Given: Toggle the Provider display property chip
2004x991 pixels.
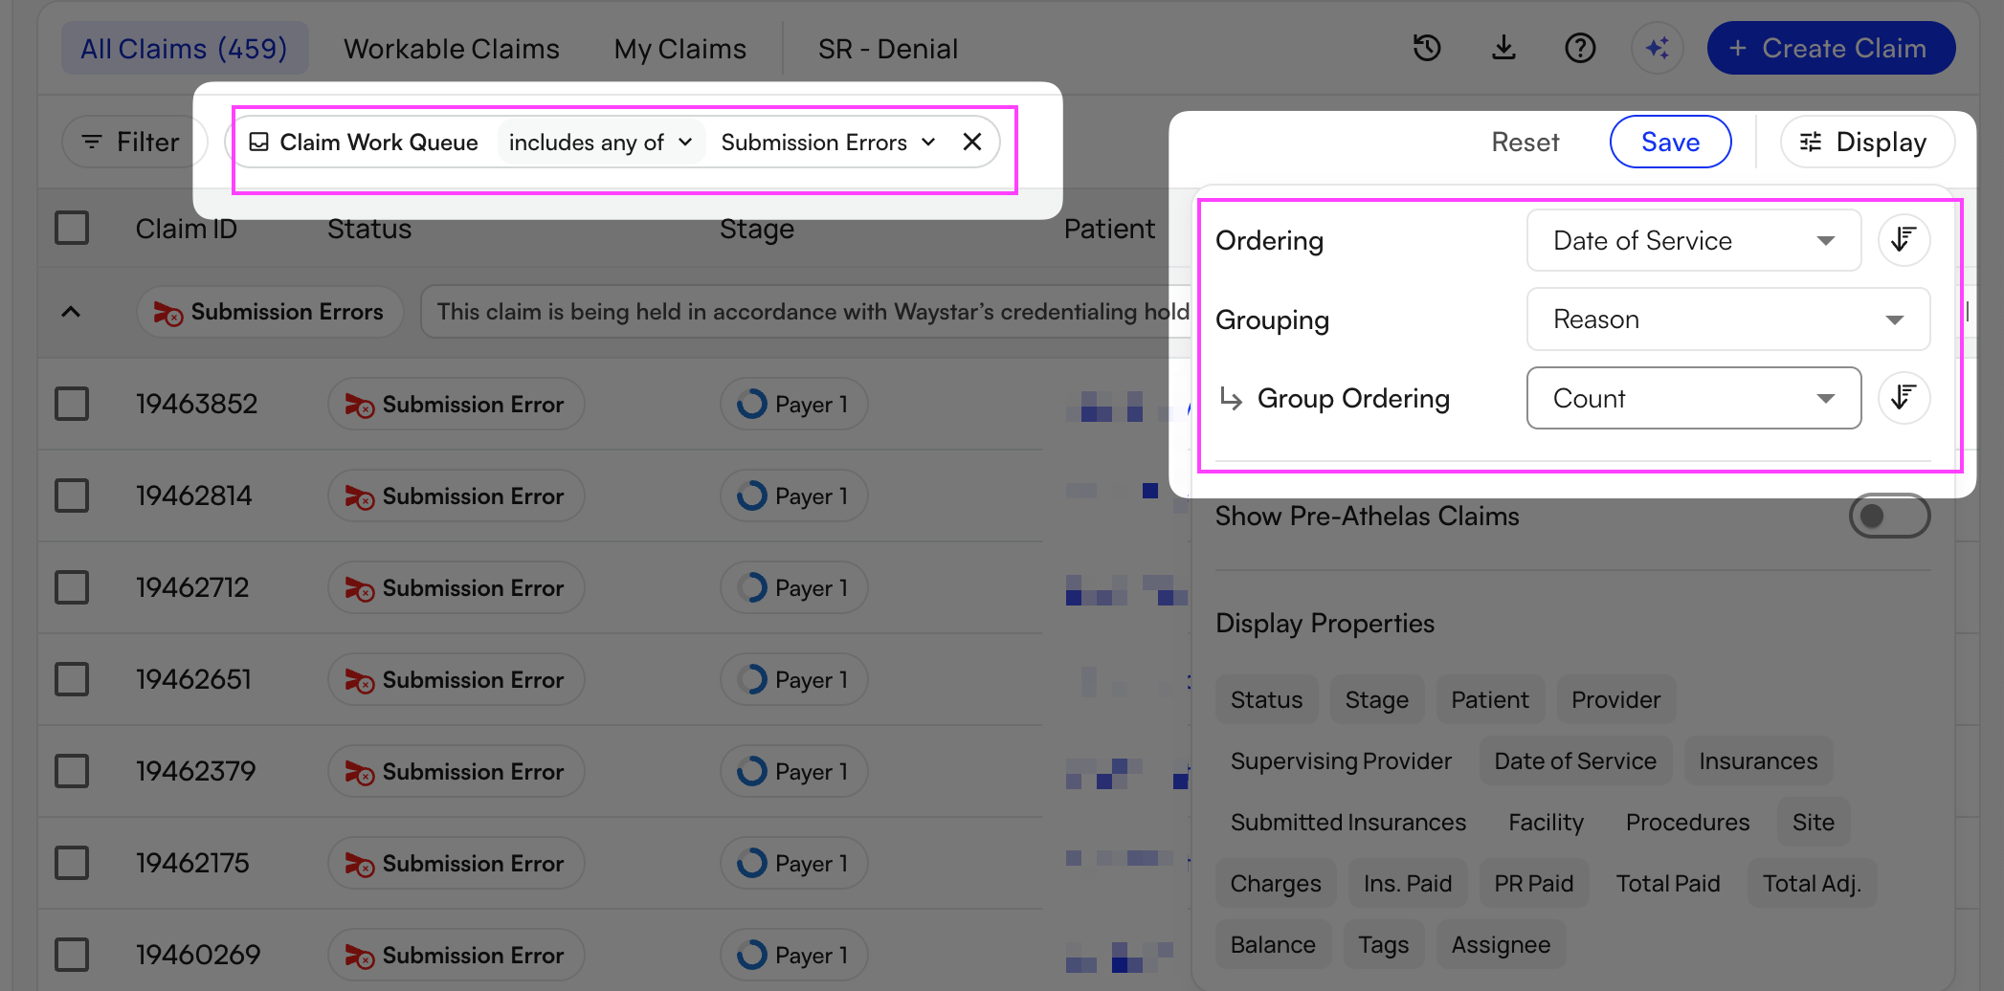Looking at the screenshot, I should coord(1615,699).
